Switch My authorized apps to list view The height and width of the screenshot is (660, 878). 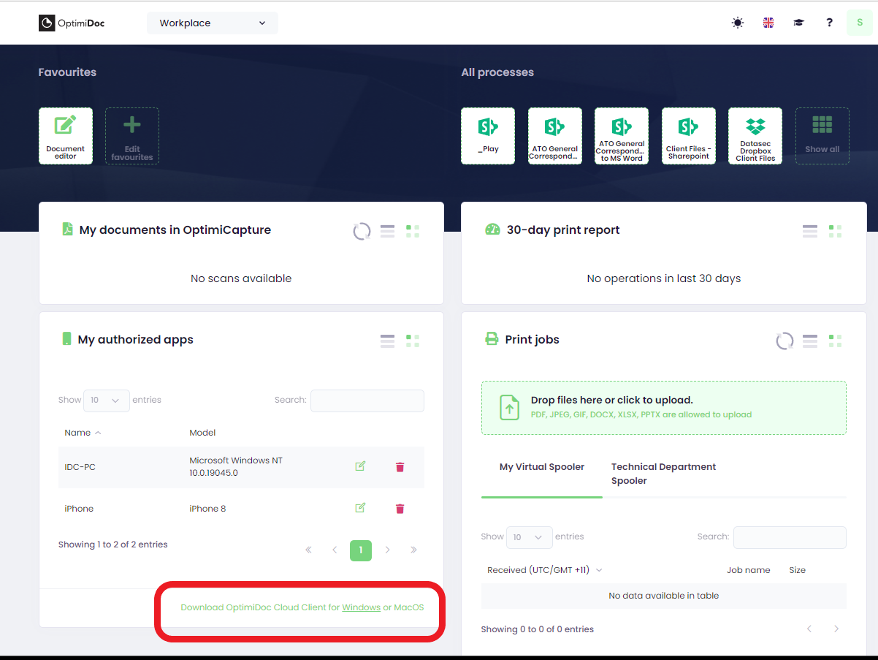point(387,341)
